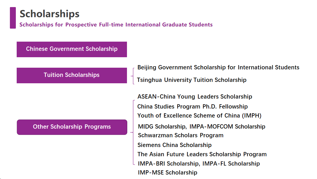
Task: Open Schwarzman Scholars Program entry
Action: (x=180, y=135)
